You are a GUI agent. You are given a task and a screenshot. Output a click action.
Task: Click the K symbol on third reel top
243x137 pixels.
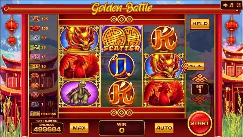pyautogui.click(x=164, y=39)
